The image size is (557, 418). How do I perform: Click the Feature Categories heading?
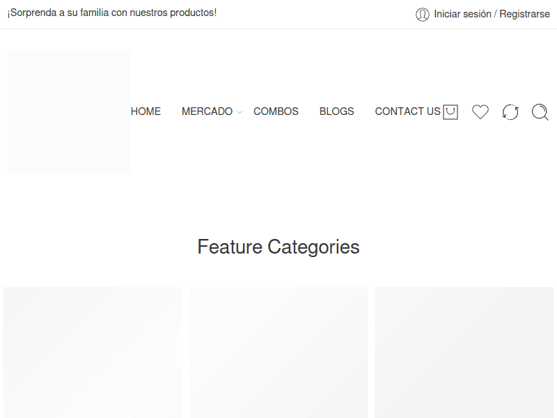278,247
